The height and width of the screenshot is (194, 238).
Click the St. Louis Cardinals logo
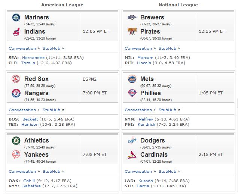(132, 155)
